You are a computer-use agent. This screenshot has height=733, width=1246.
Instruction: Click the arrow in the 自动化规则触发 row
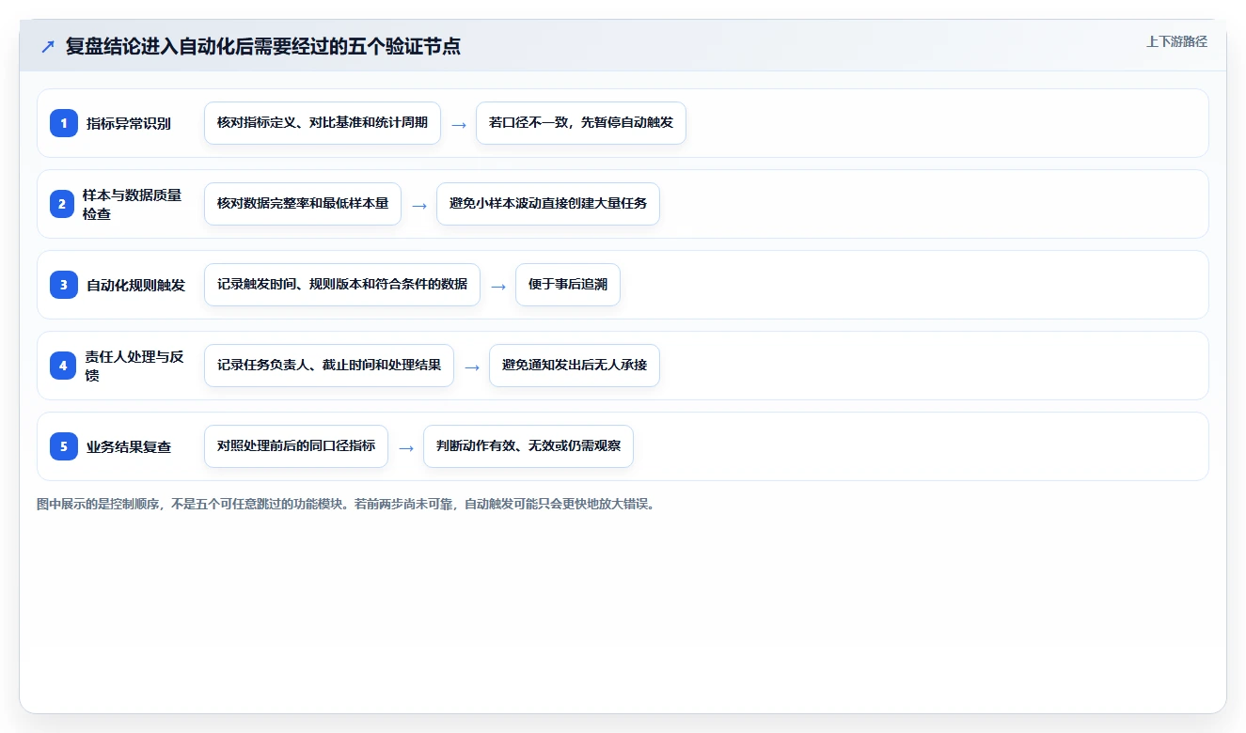click(498, 287)
